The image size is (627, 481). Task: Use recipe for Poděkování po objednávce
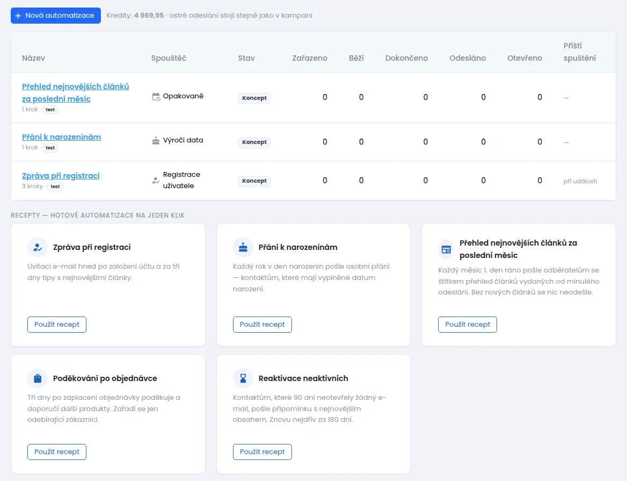[57, 452]
